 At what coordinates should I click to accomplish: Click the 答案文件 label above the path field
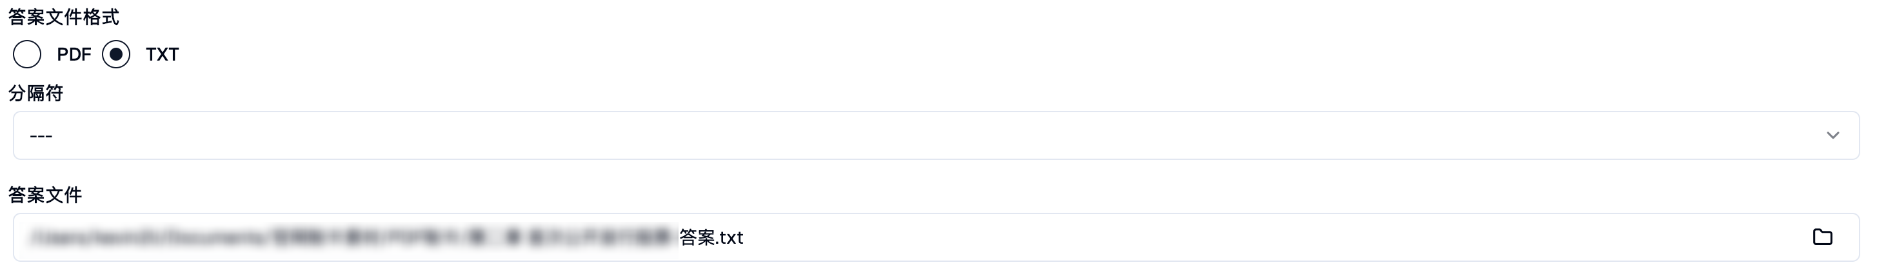click(45, 195)
